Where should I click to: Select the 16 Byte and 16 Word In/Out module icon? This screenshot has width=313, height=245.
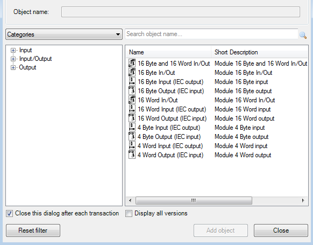click(x=132, y=64)
